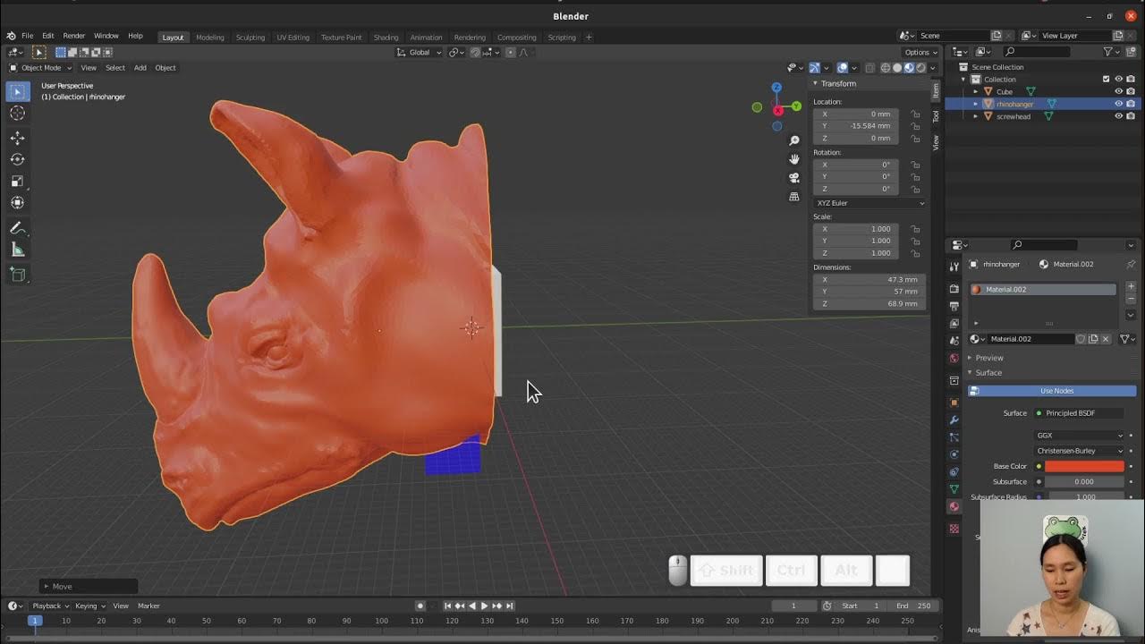Select the Cursor tool in the left toolbar
Viewport: 1145px width, 644px height.
(x=17, y=113)
